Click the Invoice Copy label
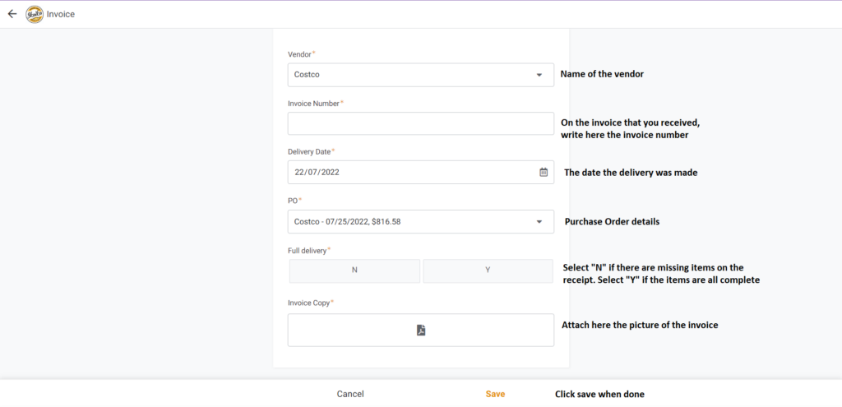The height and width of the screenshot is (407, 842). (x=309, y=303)
